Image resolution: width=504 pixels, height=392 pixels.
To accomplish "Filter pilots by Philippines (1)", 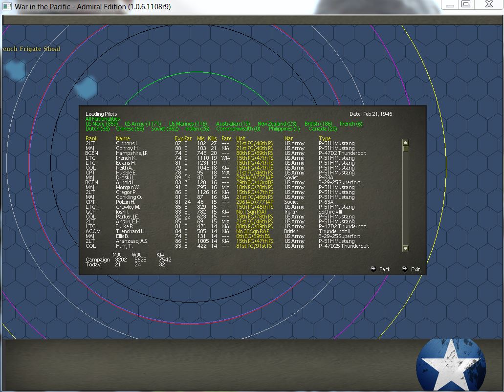I will pyautogui.click(x=285, y=129).
